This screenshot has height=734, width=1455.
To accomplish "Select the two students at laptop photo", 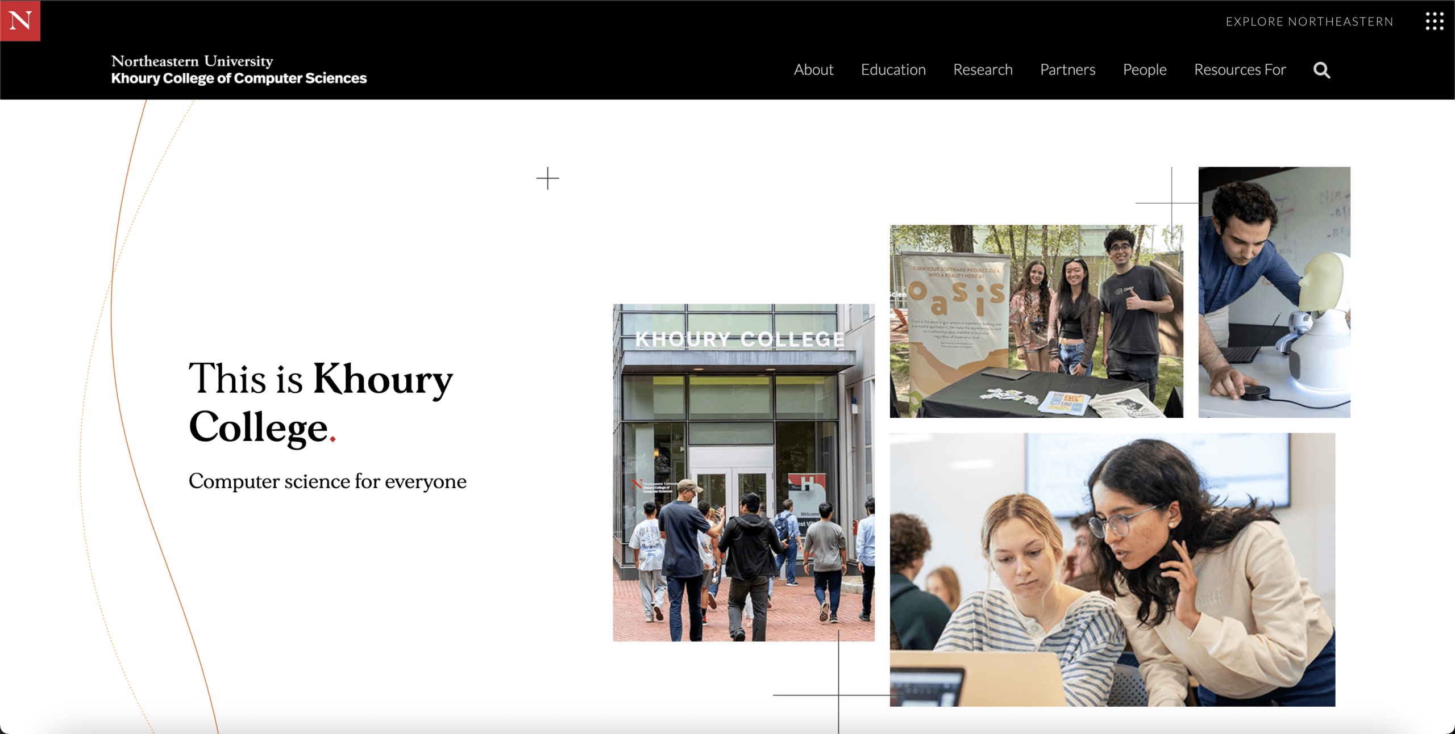I will pos(1112,569).
